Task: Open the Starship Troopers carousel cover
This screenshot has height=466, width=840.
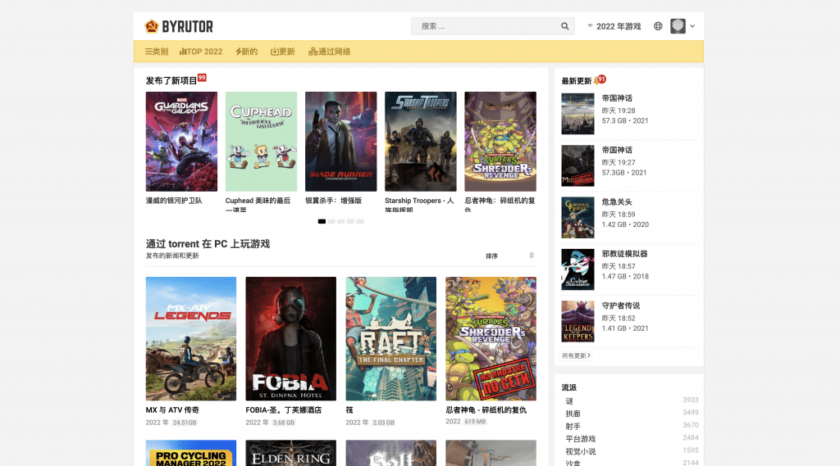Action: point(421,141)
